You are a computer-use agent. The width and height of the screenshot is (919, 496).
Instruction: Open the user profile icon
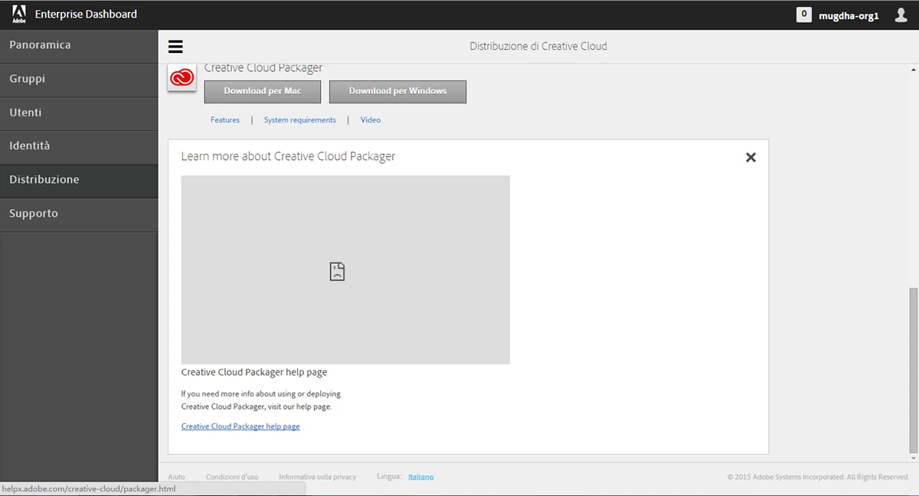point(901,15)
